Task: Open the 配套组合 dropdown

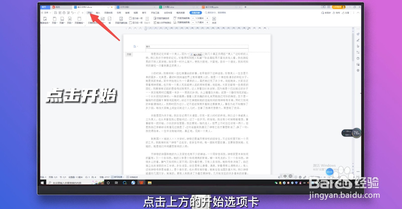Action: pos(45,20)
